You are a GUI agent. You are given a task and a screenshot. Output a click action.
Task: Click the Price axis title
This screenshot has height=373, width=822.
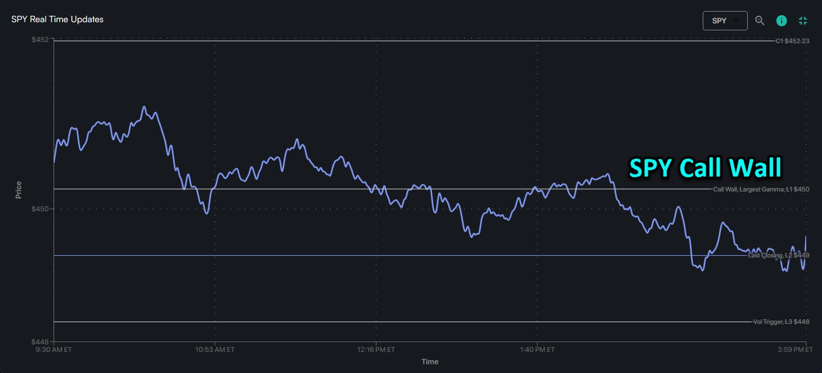coord(19,190)
